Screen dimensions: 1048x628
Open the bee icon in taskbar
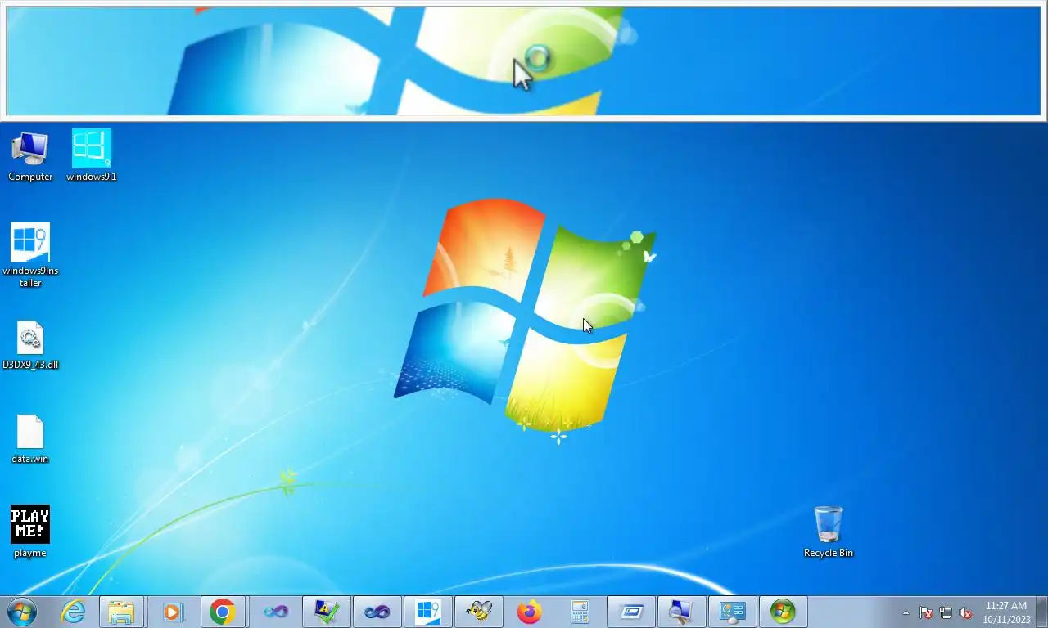(x=478, y=612)
